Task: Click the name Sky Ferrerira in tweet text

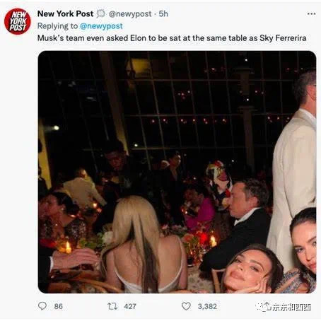Action: (x=283, y=38)
